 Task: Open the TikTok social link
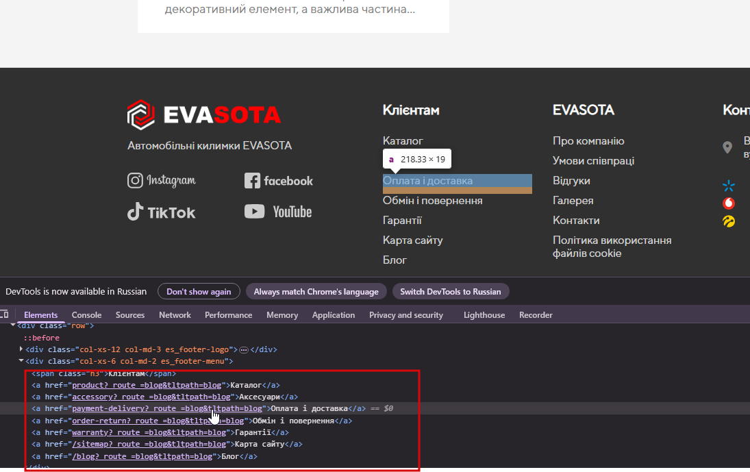point(161,212)
